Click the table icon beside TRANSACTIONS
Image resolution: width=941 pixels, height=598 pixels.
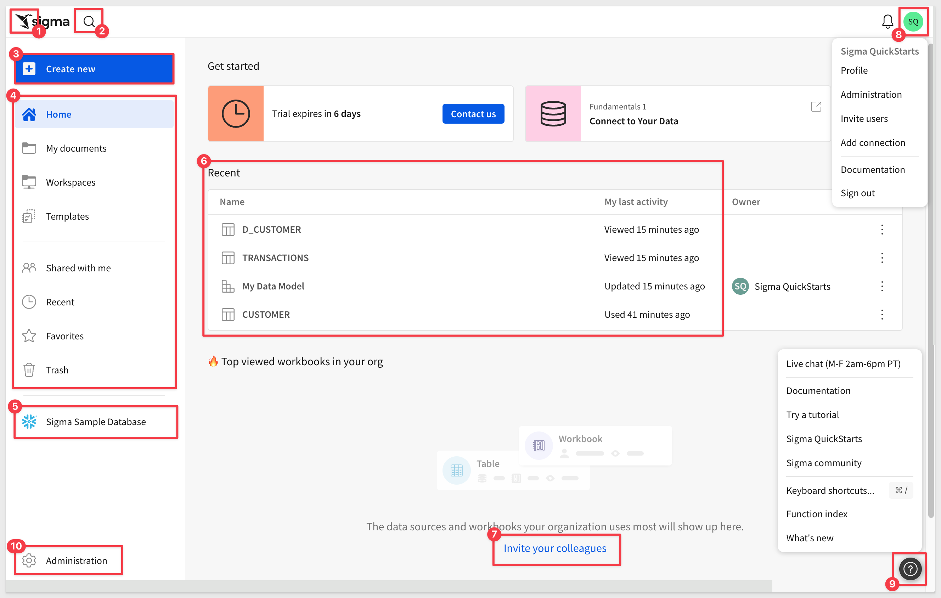[228, 258]
